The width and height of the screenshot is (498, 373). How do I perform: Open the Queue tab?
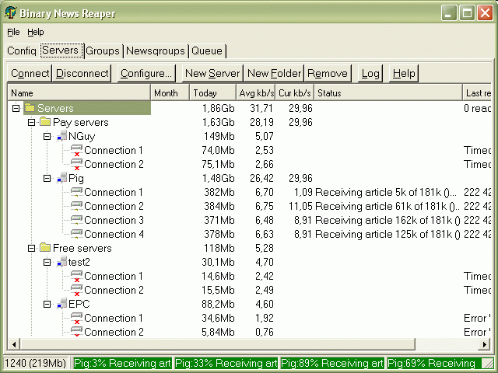click(x=207, y=51)
